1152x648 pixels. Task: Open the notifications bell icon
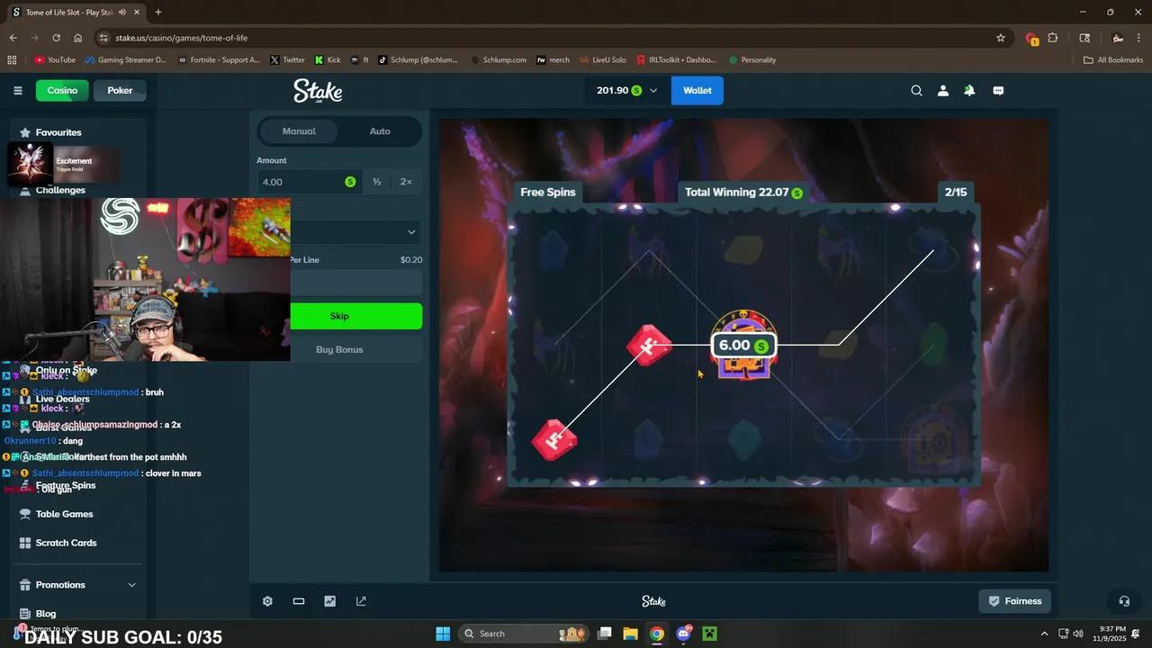pyautogui.click(x=969, y=90)
